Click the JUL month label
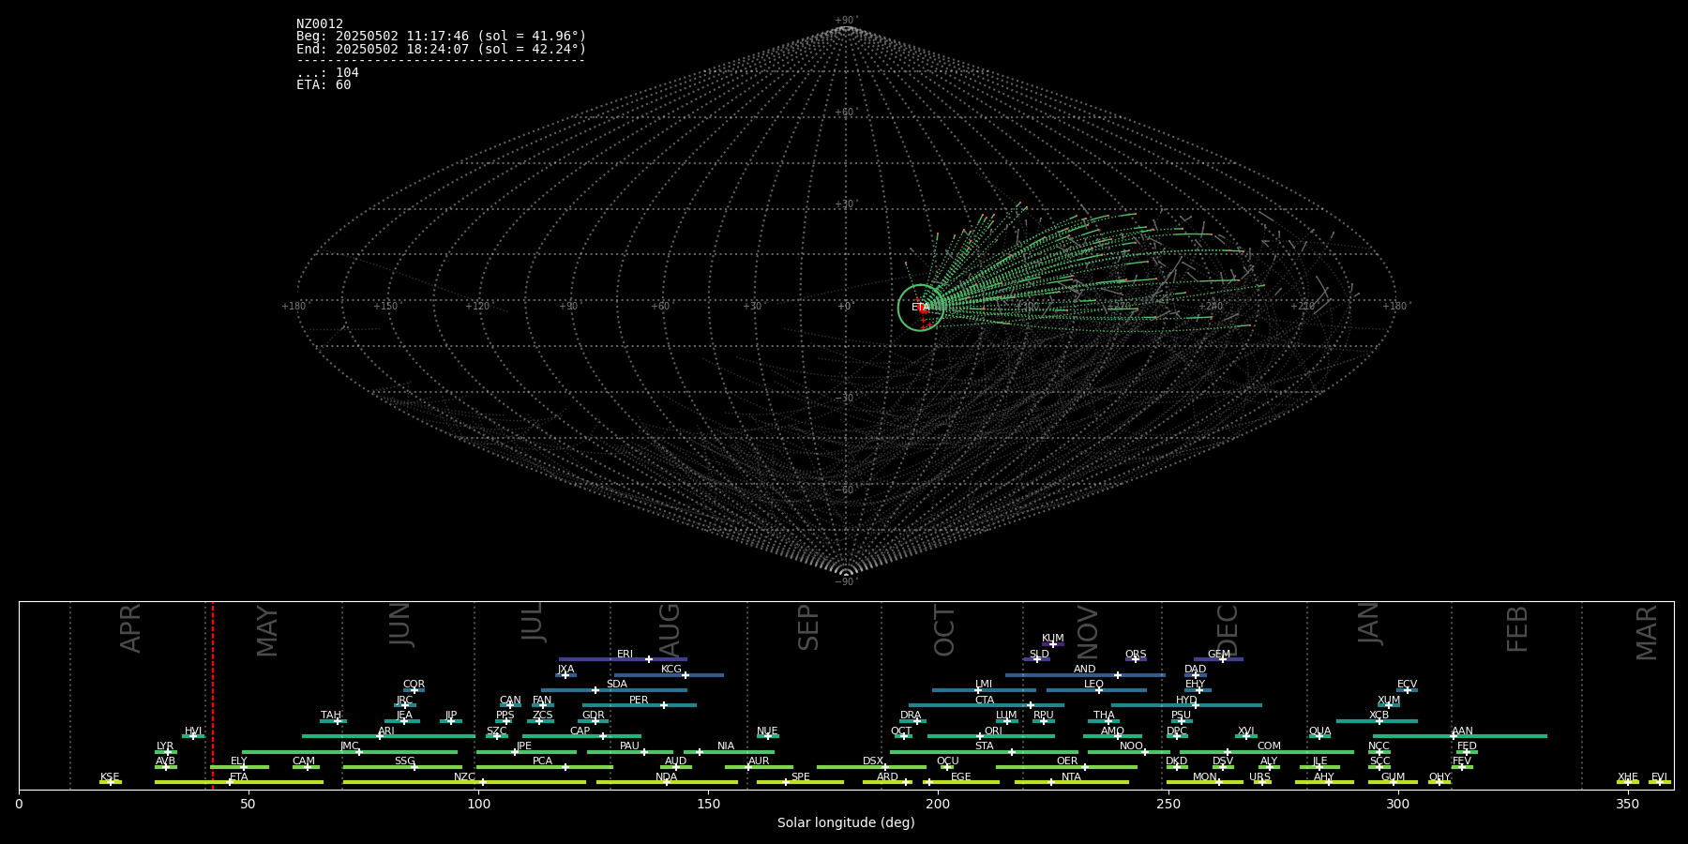The image size is (1688, 844). pyautogui.click(x=533, y=622)
